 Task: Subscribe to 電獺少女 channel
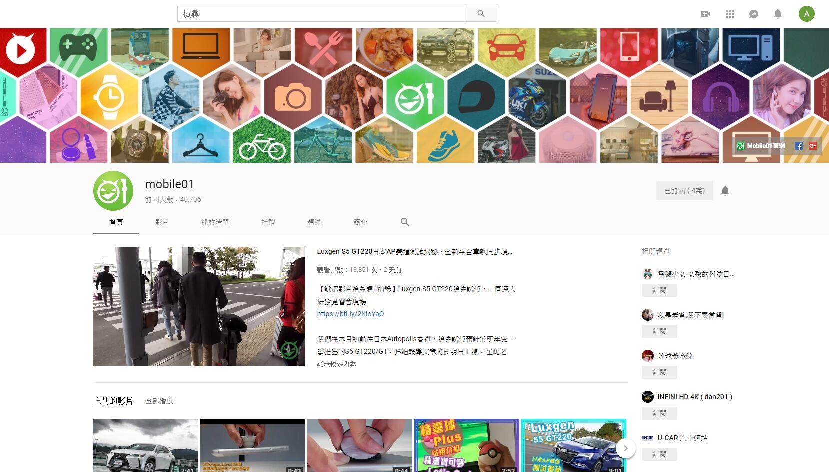click(659, 290)
